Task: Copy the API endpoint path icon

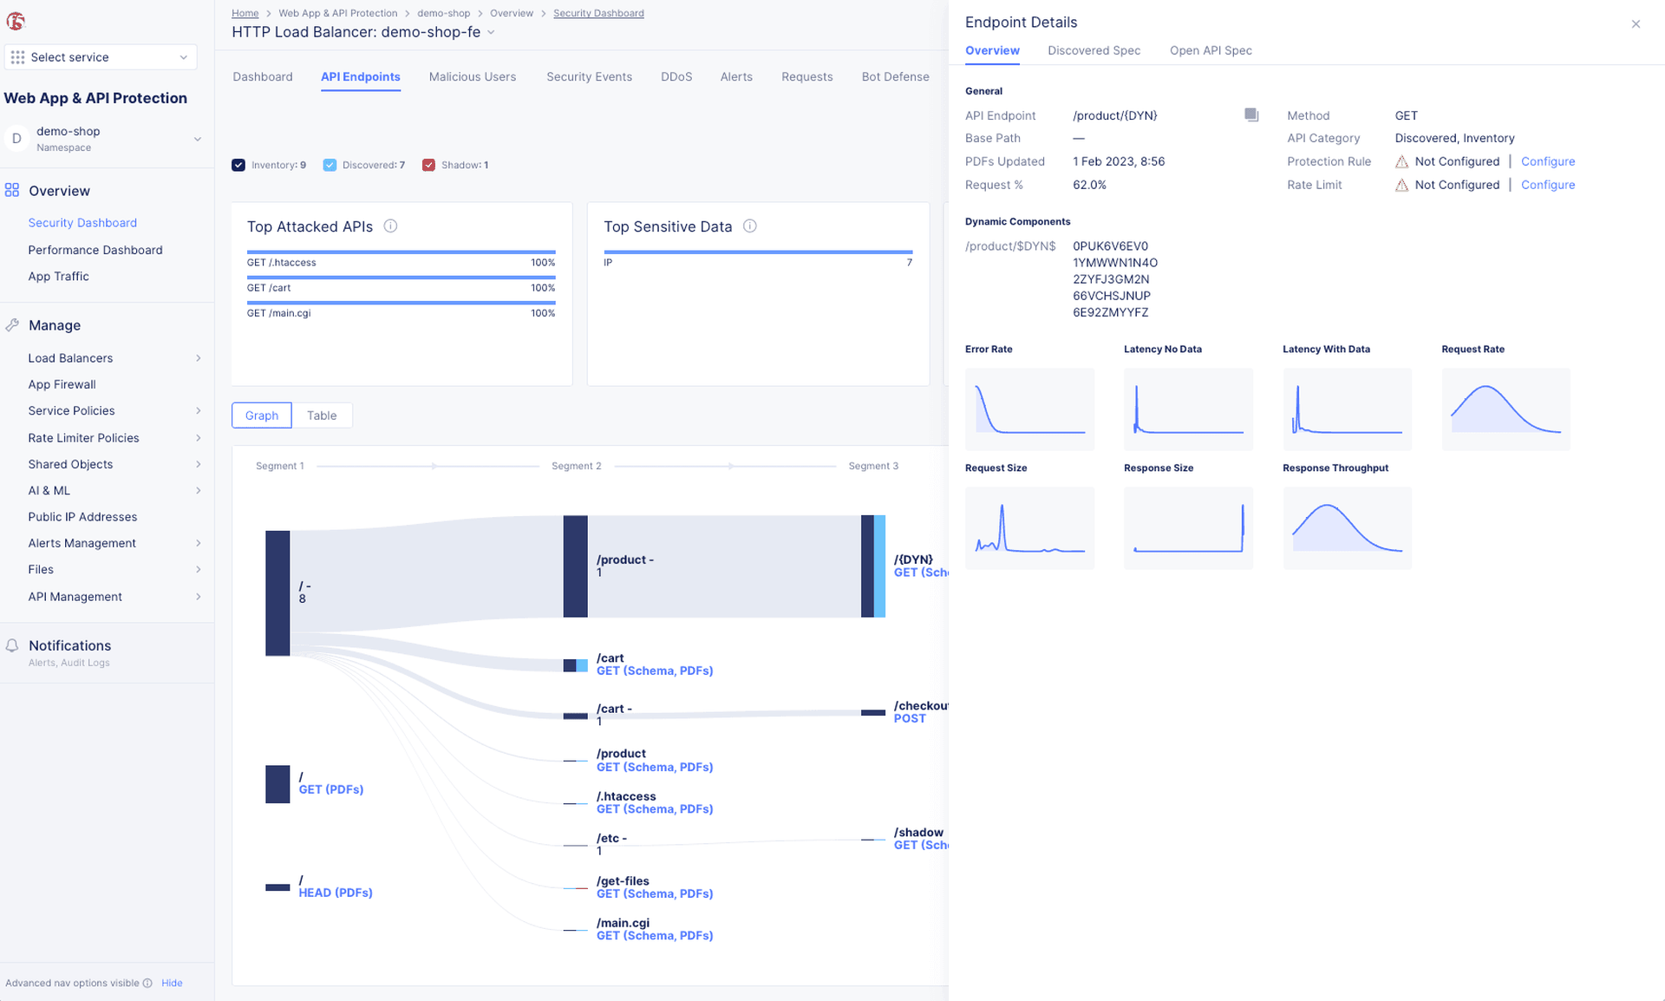Action: (x=1251, y=114)
